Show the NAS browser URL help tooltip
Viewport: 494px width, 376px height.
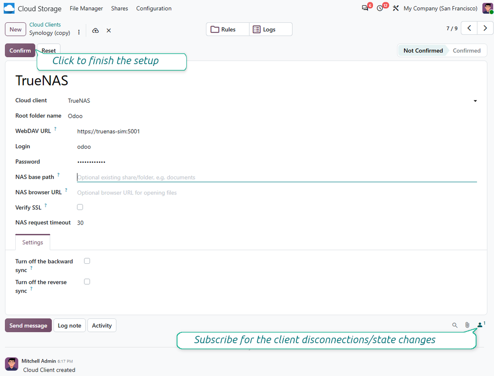pyautogui.click(x=66, y=190)
